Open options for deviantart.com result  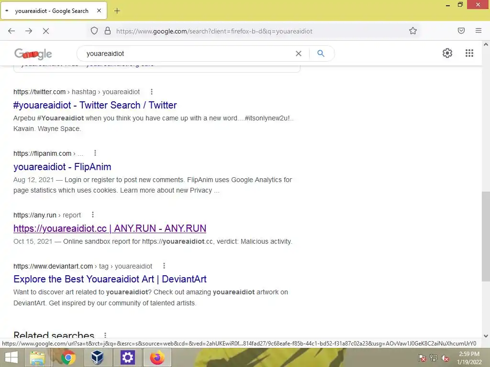click(164, 266)
